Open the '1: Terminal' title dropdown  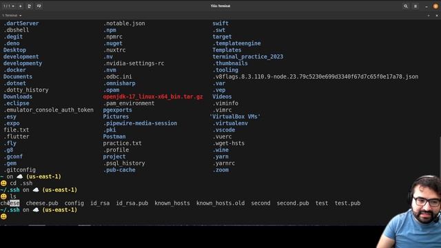pos(12,15)
